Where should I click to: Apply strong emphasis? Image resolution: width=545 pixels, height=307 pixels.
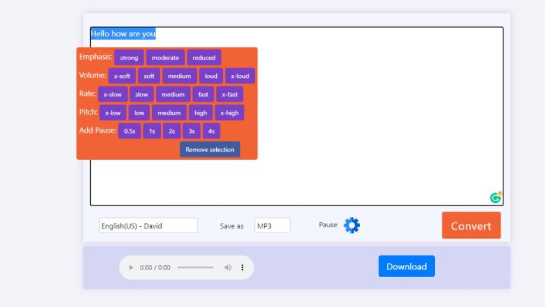(129, 58)
